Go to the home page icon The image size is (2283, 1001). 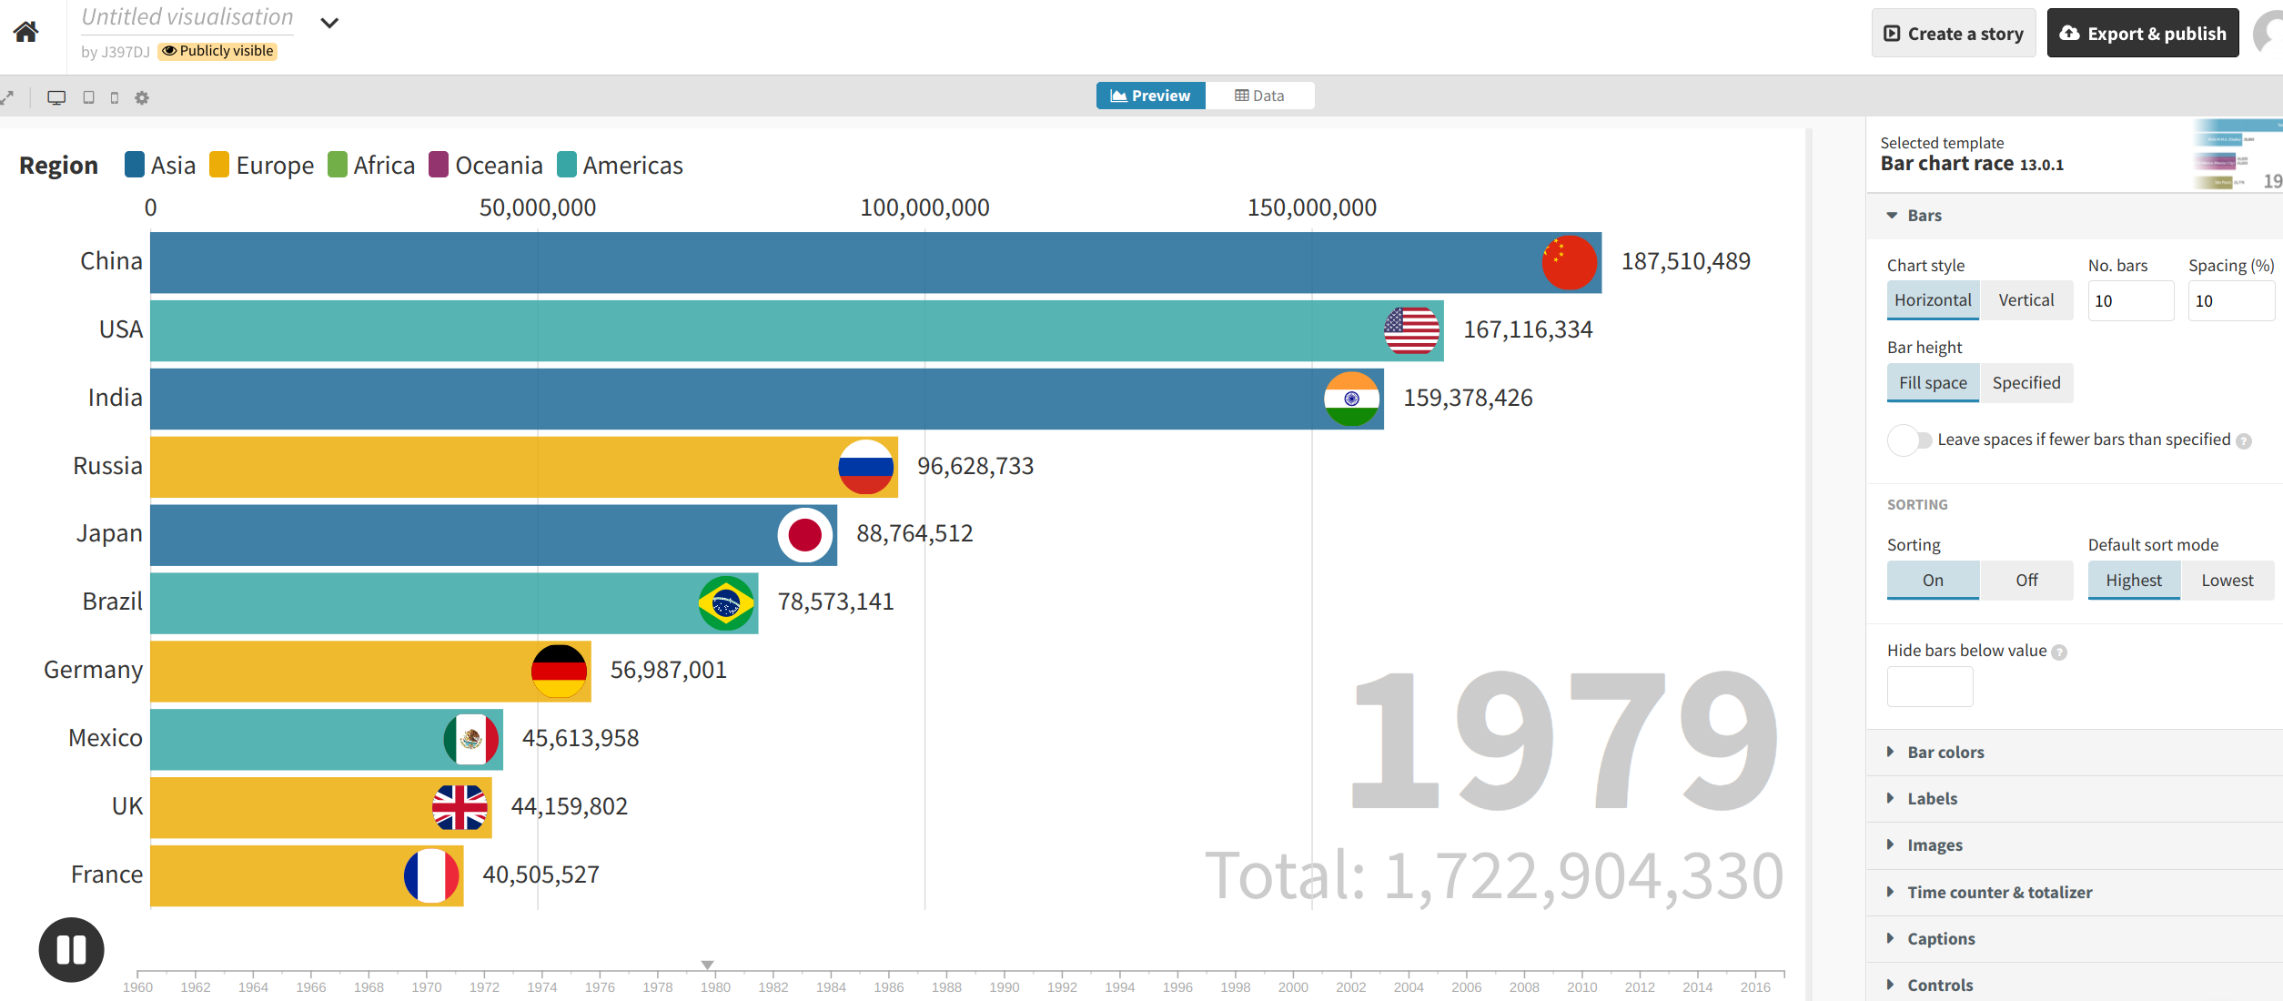pyautogui.click(x=25, y=33)
